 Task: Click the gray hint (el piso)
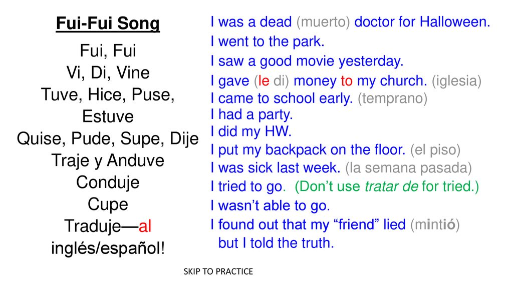pos(435,150)
